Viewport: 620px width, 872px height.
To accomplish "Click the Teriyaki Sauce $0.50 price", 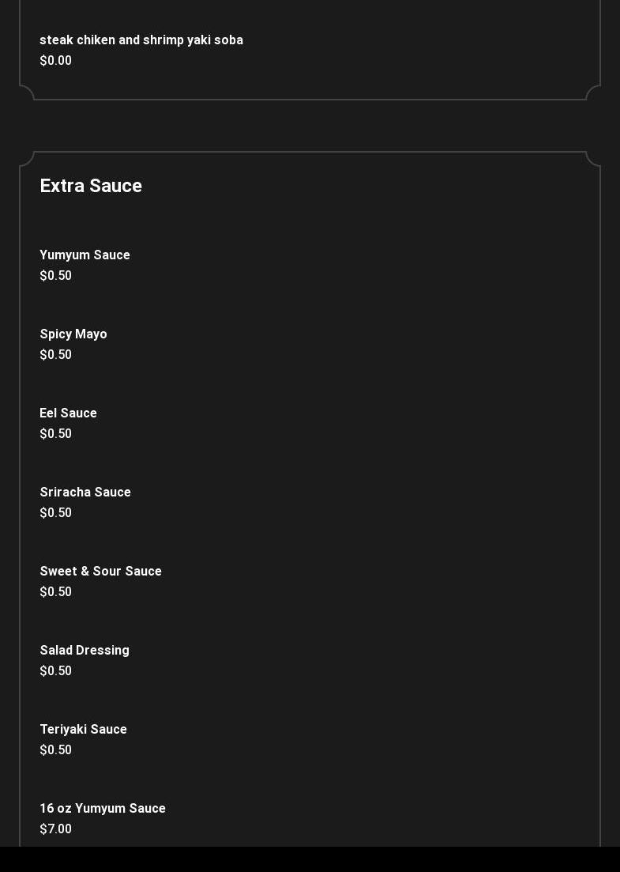I will pyautogui.click(x=55, y=749).
